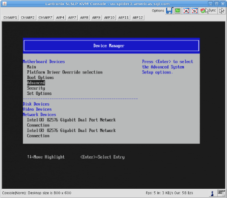Screen dimensions: 227x198
Task: Click the AltF11 hotkey button
Action: [123, 18]
